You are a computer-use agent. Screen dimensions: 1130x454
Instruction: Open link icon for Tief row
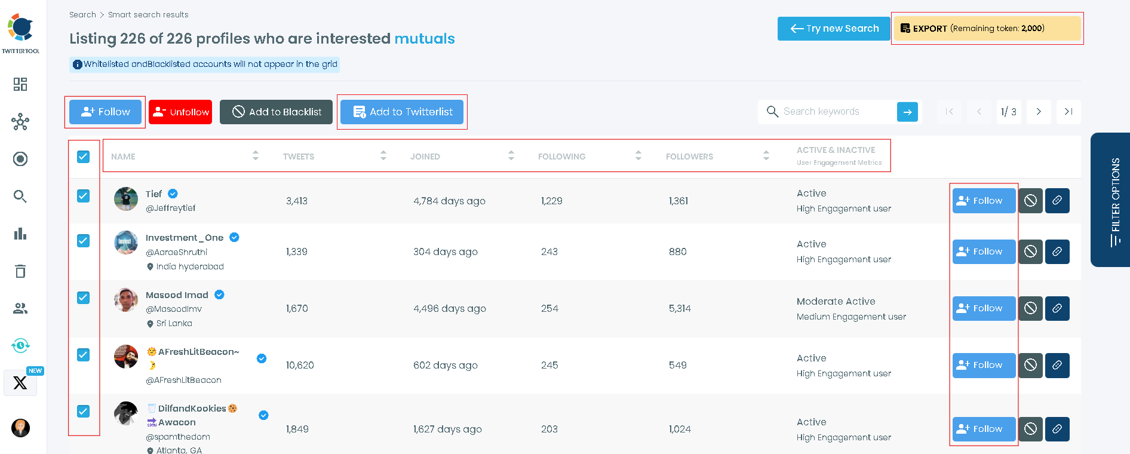[x=1057, y=201]
